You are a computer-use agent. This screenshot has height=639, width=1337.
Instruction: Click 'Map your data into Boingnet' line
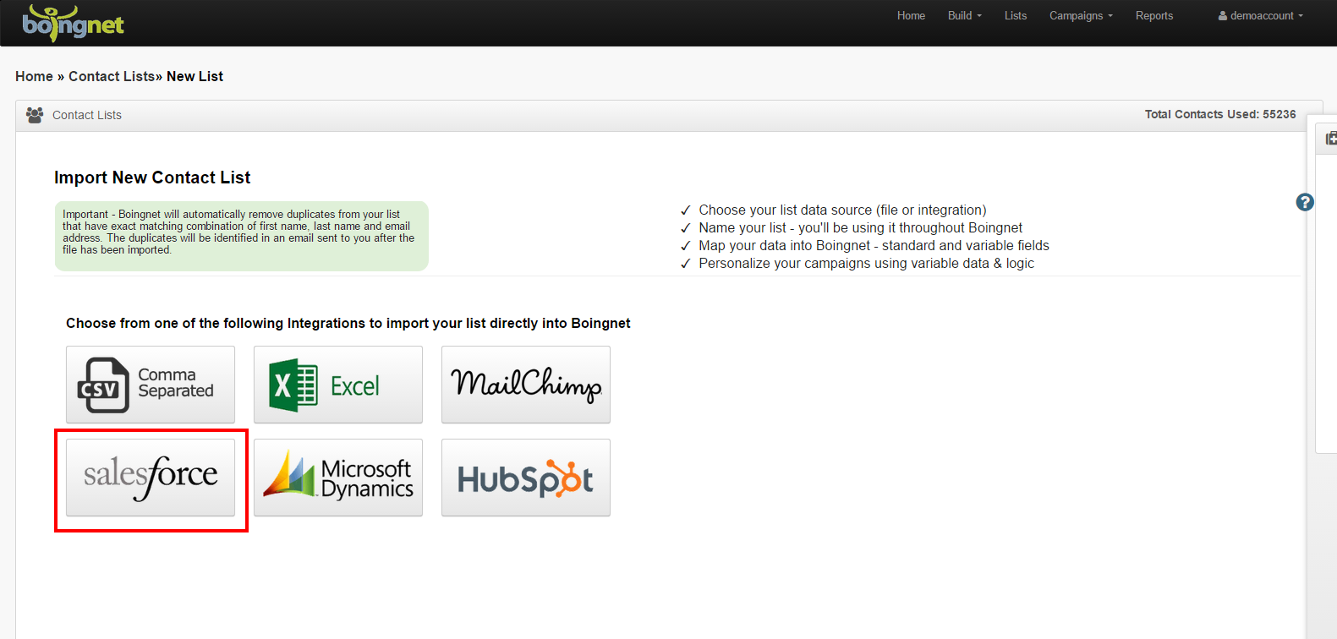point(874,245)
